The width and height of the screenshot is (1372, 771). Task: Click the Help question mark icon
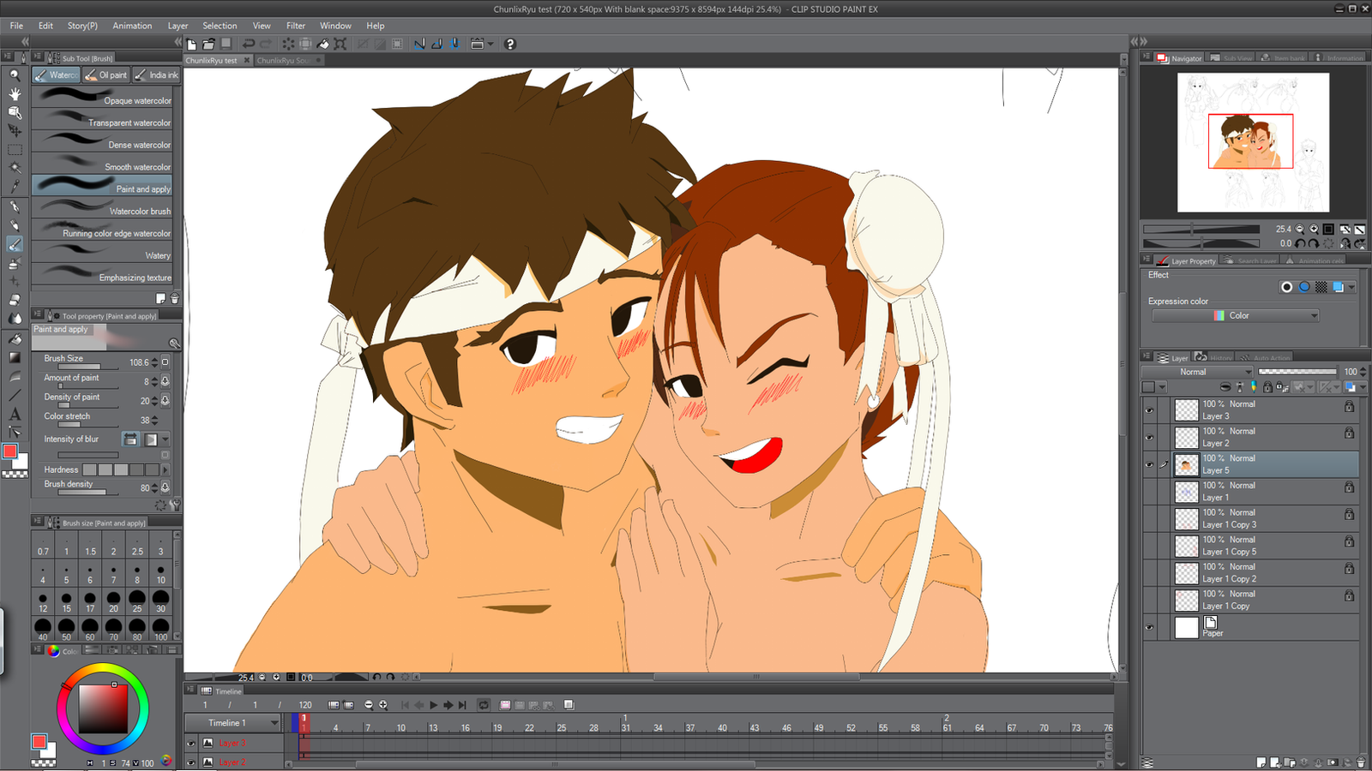[x=510, y=44]
